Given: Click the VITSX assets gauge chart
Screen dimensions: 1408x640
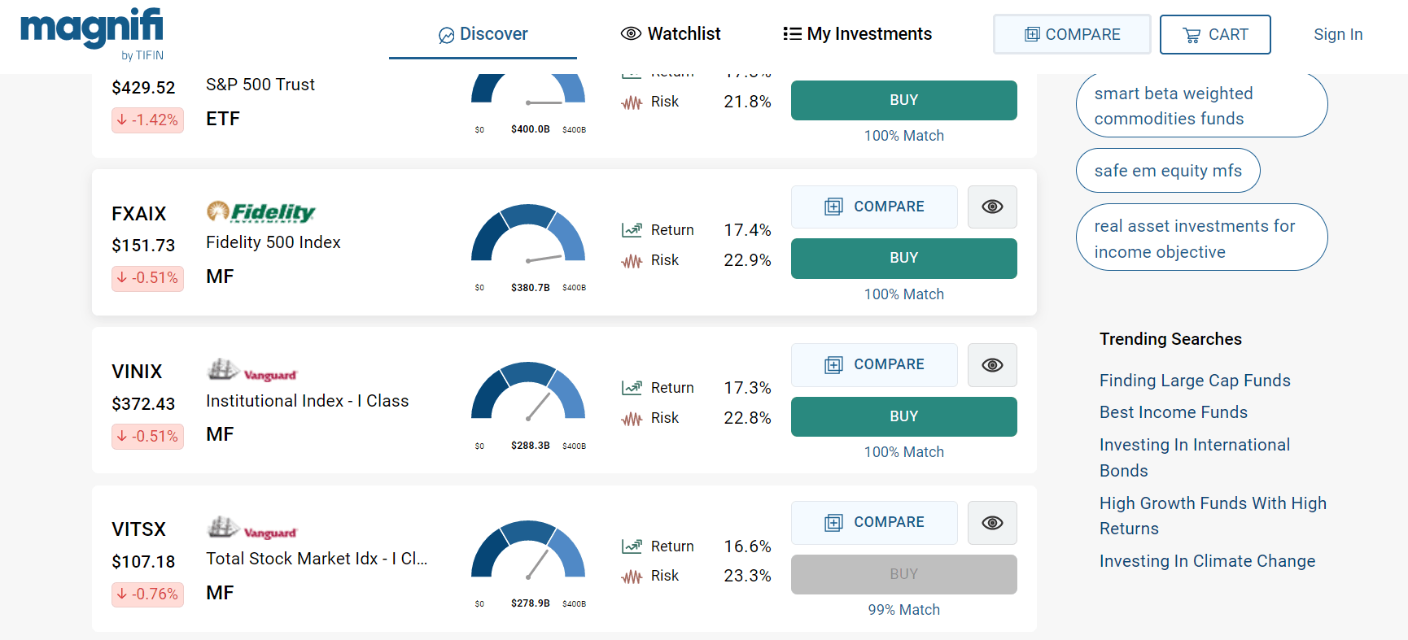Looking at the screenshot, I should pyautogui.click(x=528, y=550).
